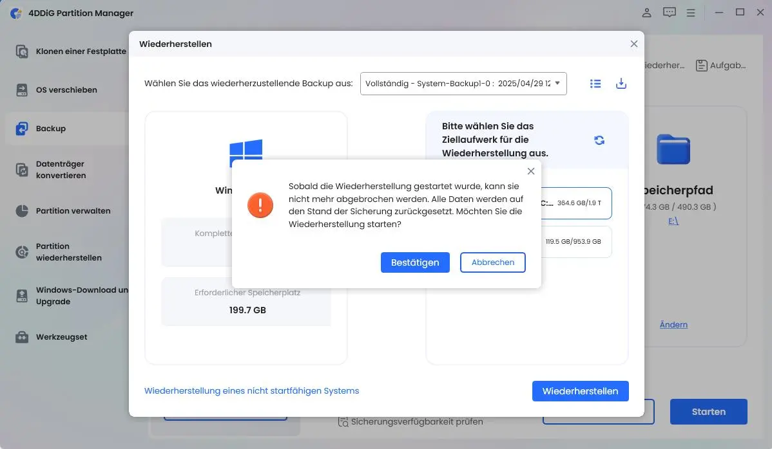Click the Starten button
The width and height of the screenshot is (772, 449).
pyautogui.click(x=708, y=412)
